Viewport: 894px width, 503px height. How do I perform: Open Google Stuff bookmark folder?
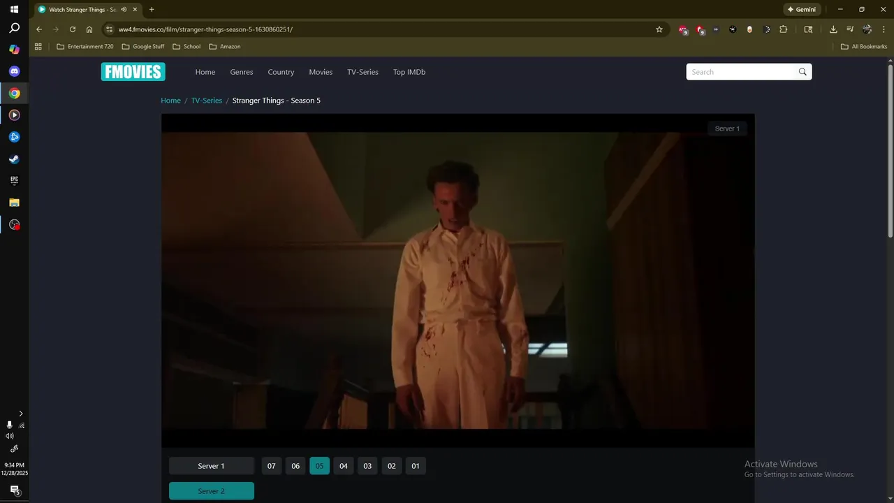(143, 47)
